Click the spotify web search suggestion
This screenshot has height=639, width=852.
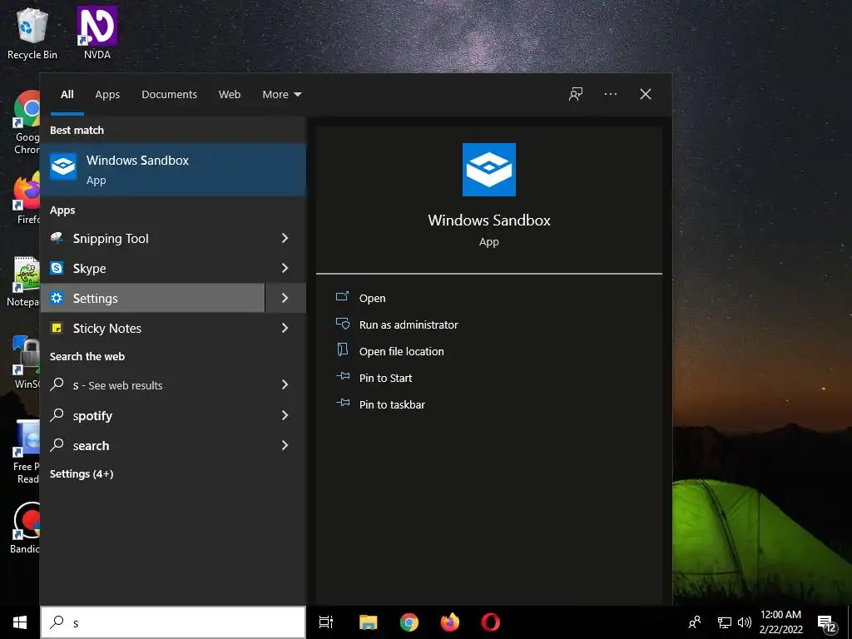click(153, 415)
